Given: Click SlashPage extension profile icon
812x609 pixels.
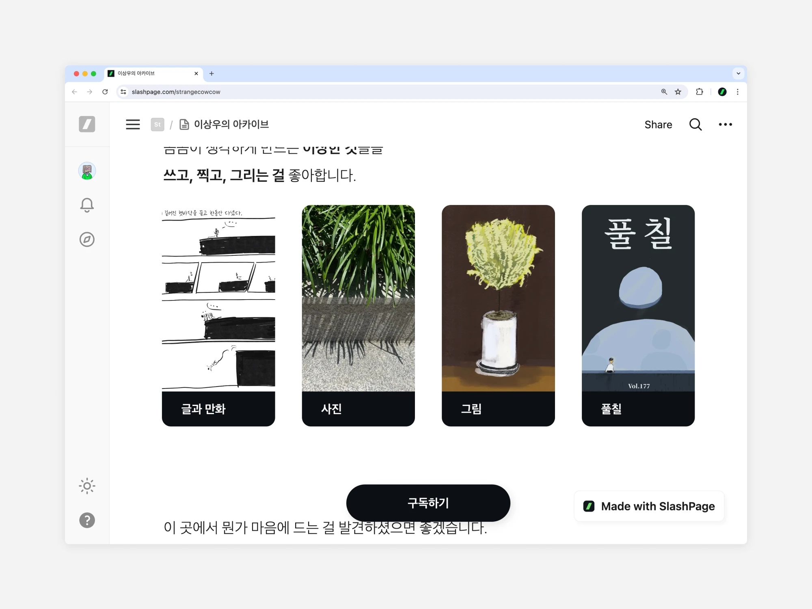Looking at the screenshot, I should coord(722,92).
